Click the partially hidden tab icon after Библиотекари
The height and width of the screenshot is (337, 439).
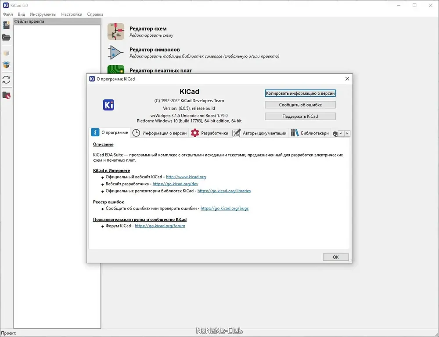tap(335, 134)
